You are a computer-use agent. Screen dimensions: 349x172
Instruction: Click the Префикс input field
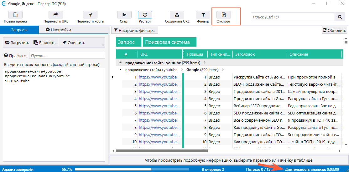(x=67, y=56)
